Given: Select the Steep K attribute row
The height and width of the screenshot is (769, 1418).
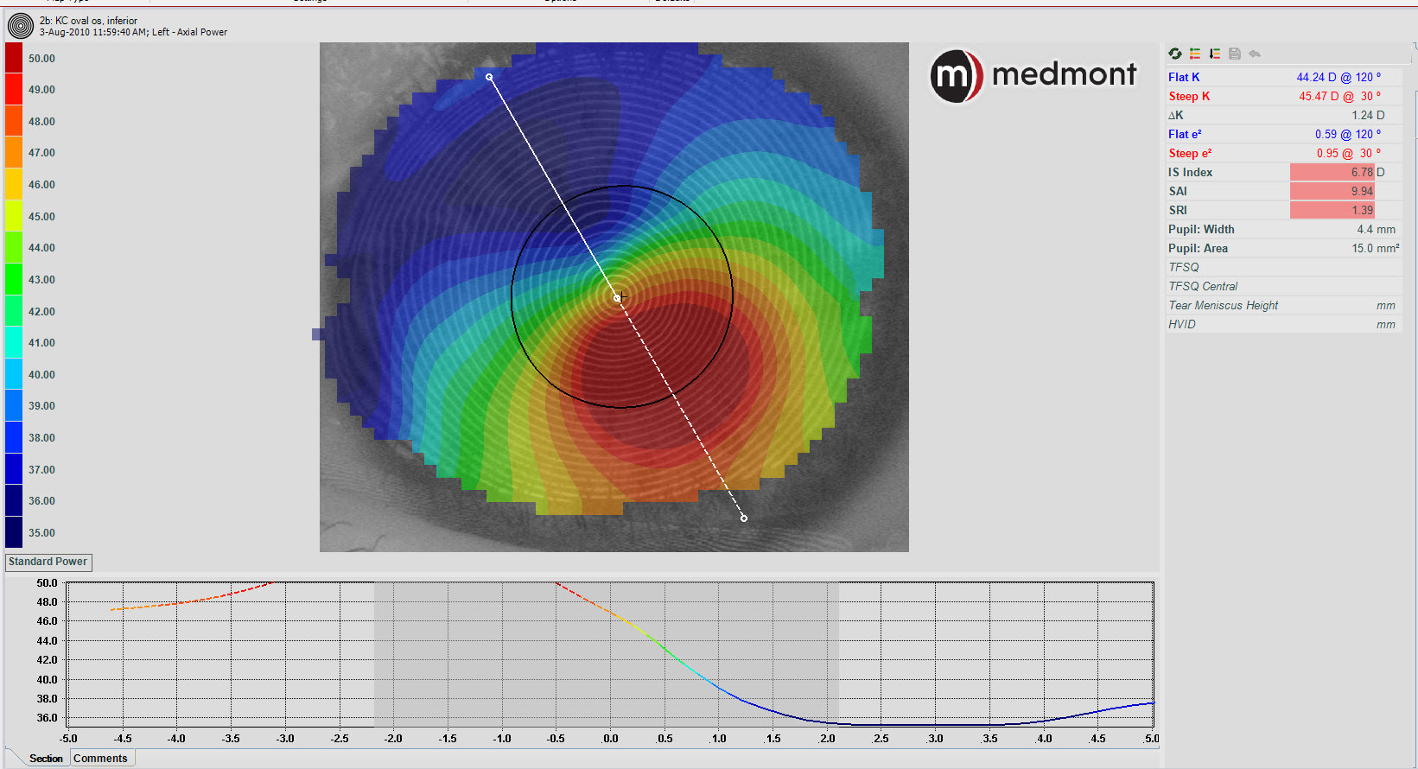Looking at the screenshot, I should coord(1282,96).
